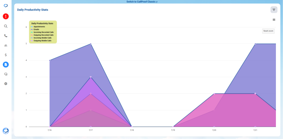Click the legend title Daily Productivity Stats
This screenshot has height=139, width=283.
pyautogui.click(x=42, y=23)
